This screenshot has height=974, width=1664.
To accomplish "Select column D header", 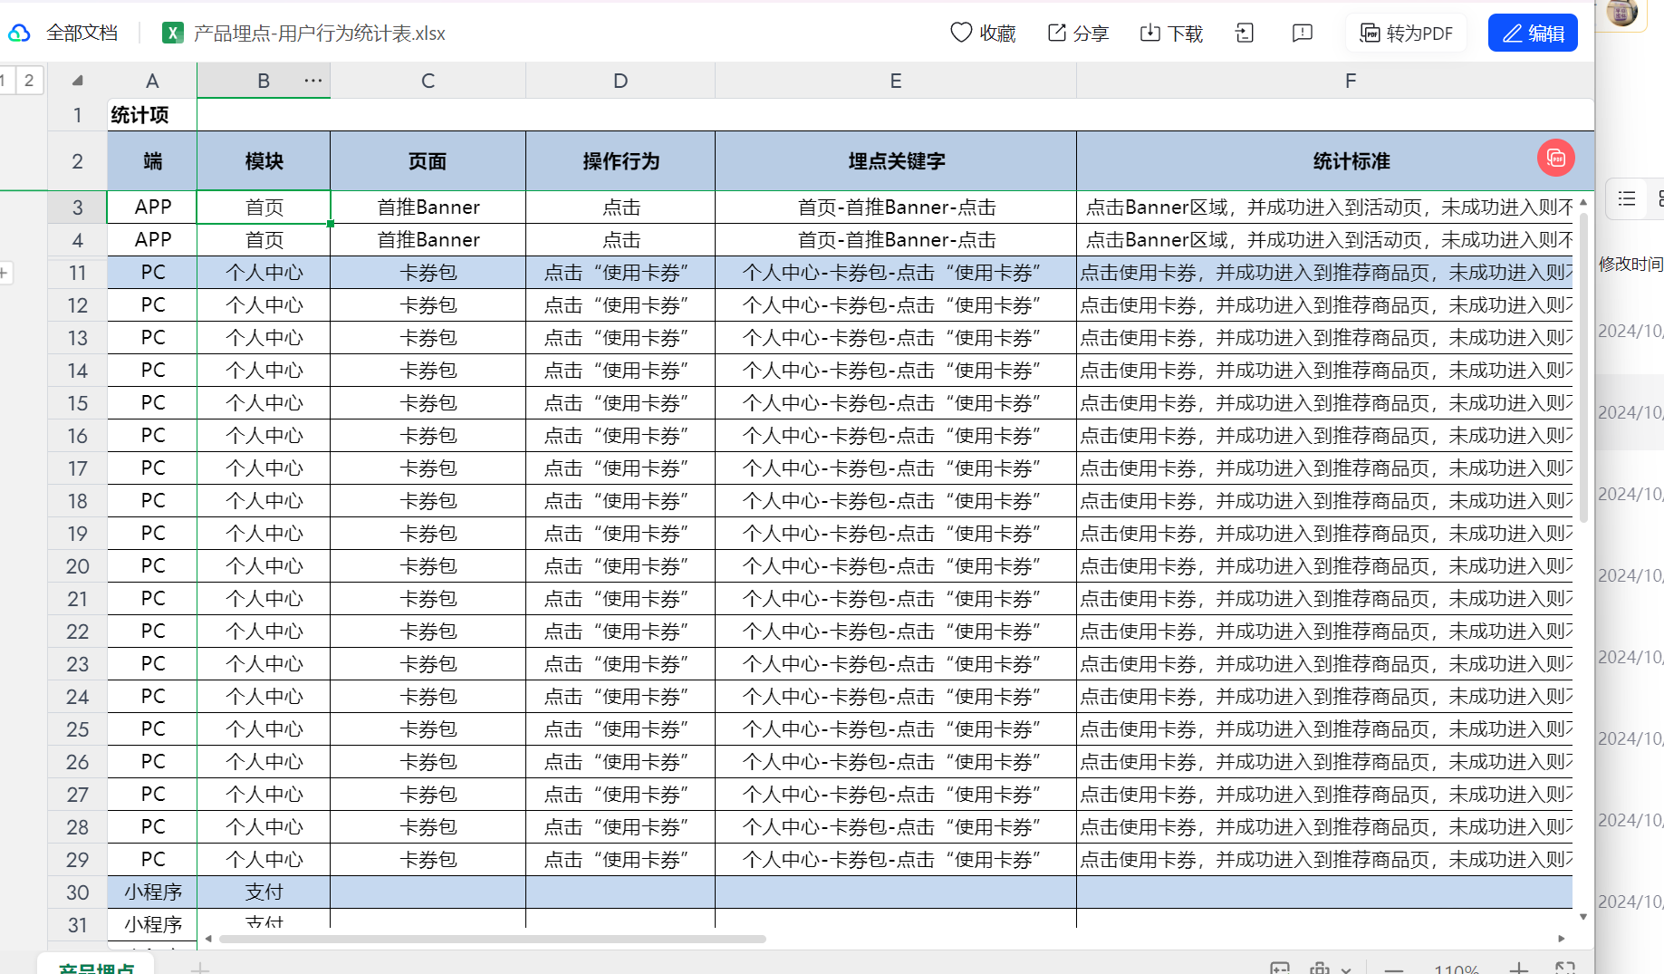I will (620, 81).
